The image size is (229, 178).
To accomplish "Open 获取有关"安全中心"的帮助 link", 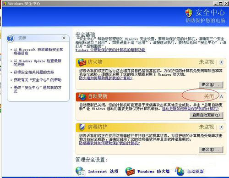I will (38, 80).
